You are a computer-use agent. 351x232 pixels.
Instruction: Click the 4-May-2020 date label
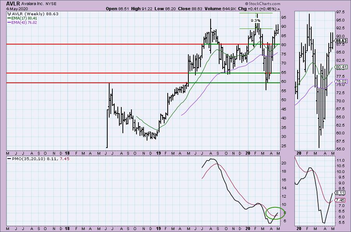point(17,9)
